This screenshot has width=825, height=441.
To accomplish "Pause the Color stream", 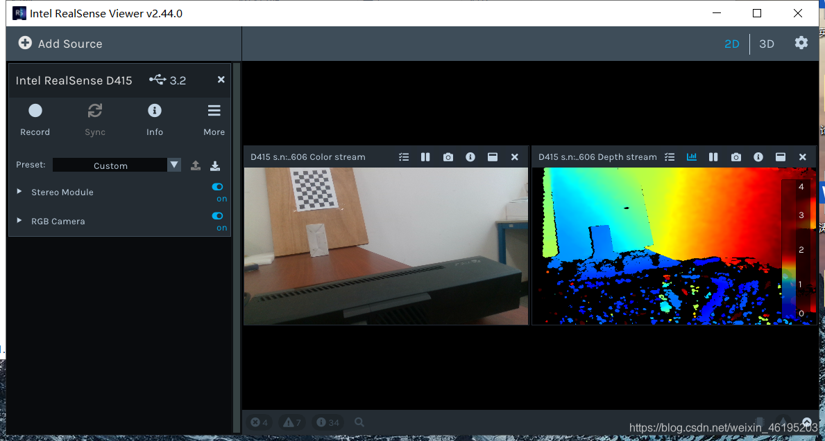I will (425, 157).
